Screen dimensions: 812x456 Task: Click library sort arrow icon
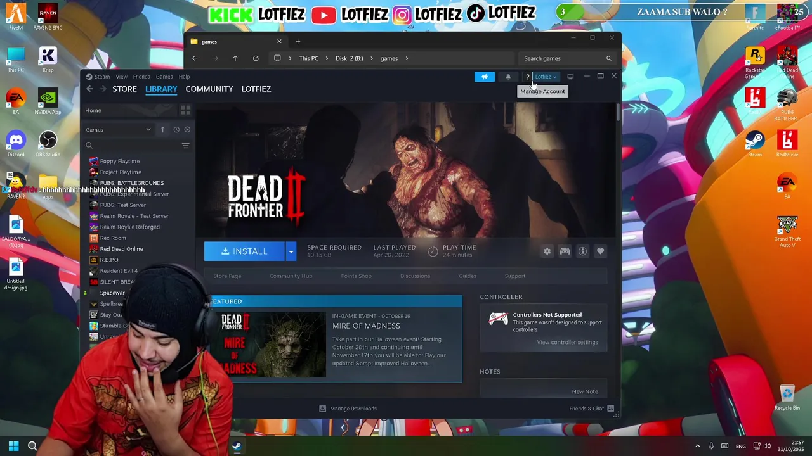pyautogui.click(x=162, y=130)
